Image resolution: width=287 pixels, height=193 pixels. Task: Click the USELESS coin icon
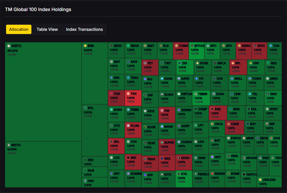260,180
